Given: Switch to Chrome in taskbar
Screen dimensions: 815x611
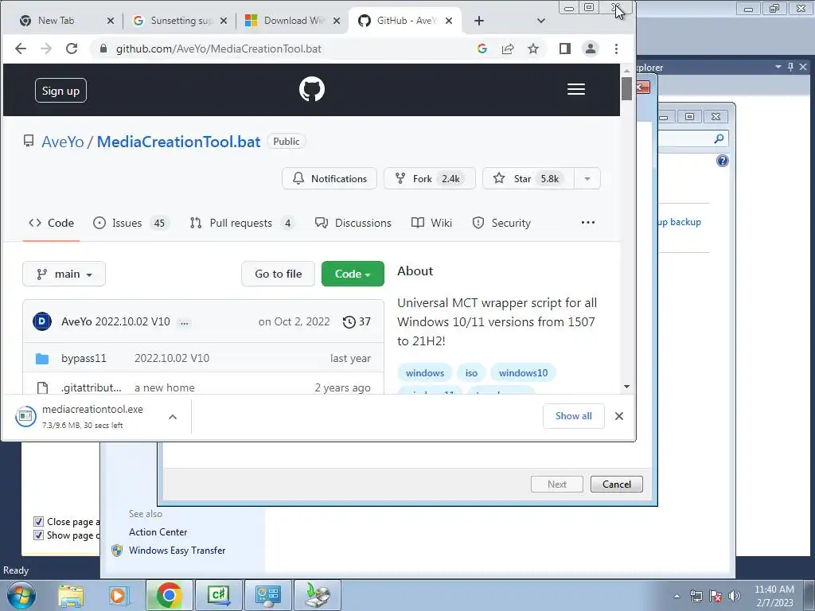Looking at the screenshot, I should tap(169, 595).
